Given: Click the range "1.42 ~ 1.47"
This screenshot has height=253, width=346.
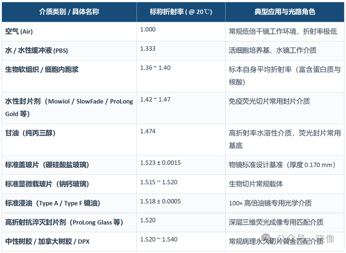Looking at the screenshot, I should [155, 100].
